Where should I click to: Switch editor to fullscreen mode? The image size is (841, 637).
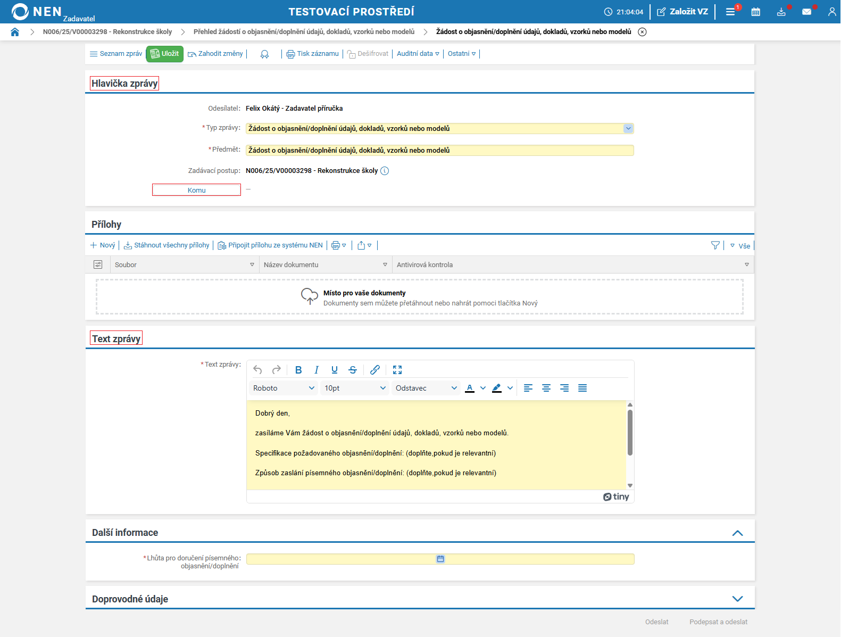[x=397, y=370]
